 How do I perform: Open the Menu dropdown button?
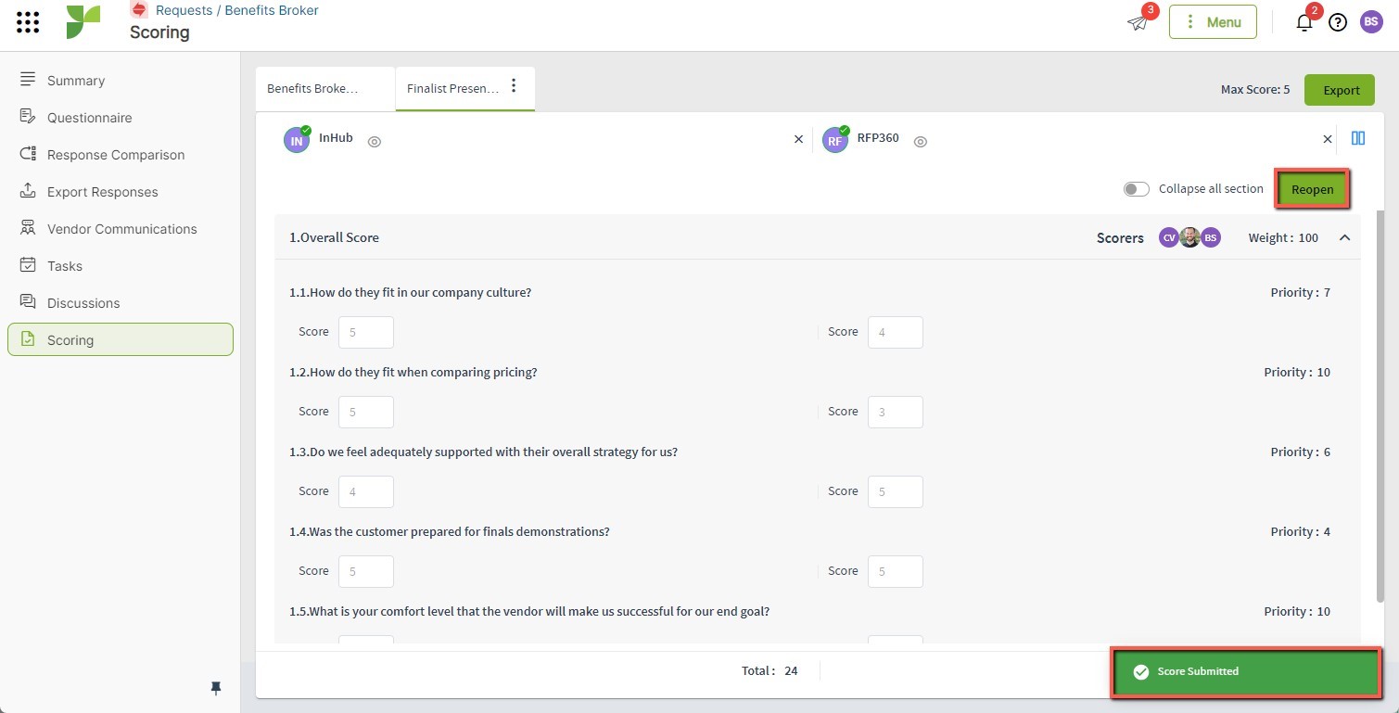1213,22
